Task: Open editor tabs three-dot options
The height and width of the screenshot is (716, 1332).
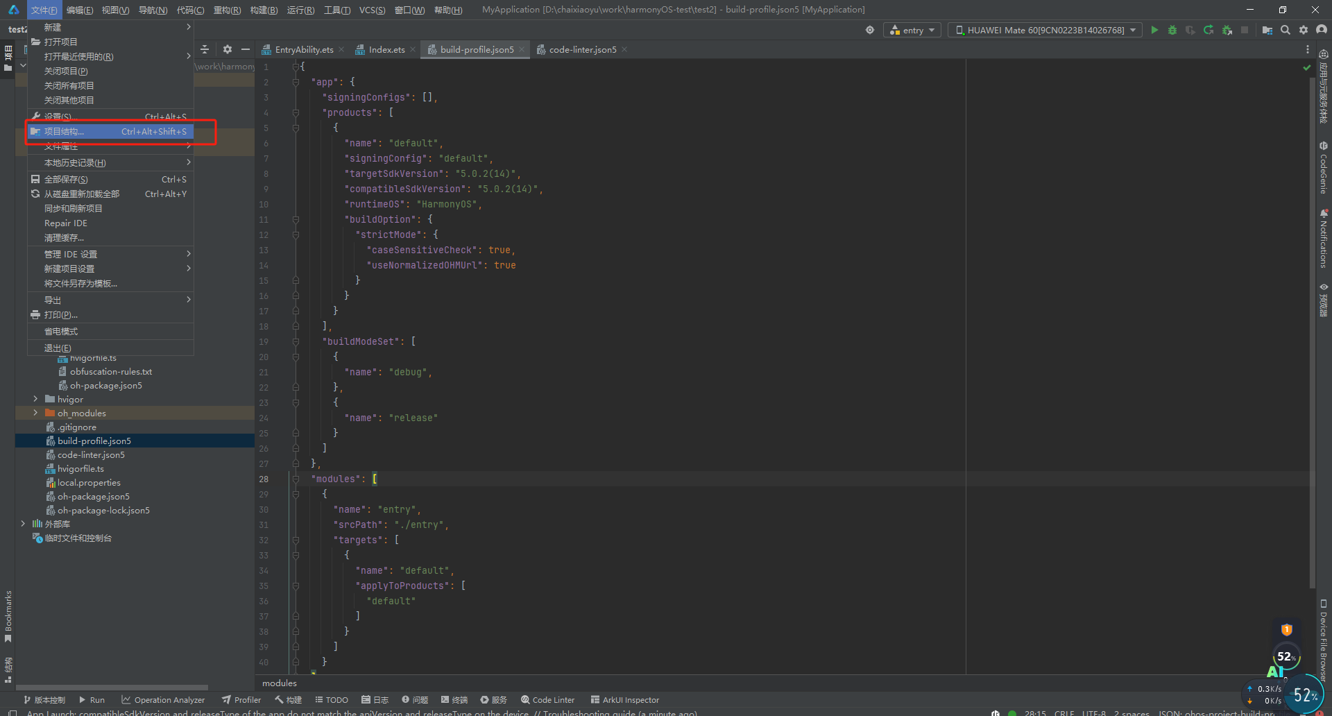Action: (x=1308, y=49)
